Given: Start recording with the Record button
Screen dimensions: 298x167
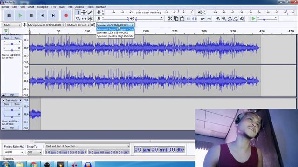Looking at the screenshot, I should [66, 15].
